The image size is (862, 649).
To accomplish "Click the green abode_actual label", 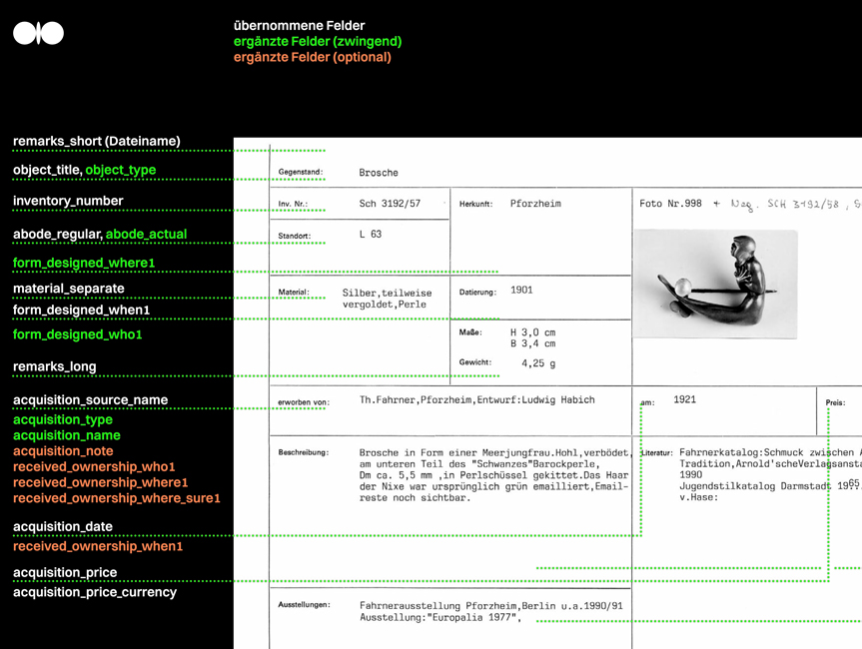I will click(x=146, y=234).
